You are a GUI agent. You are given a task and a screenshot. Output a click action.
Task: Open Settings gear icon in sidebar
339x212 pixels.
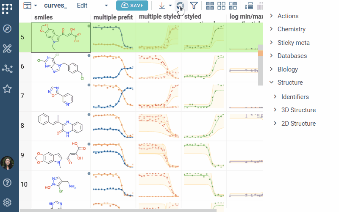tap(7, 203)
